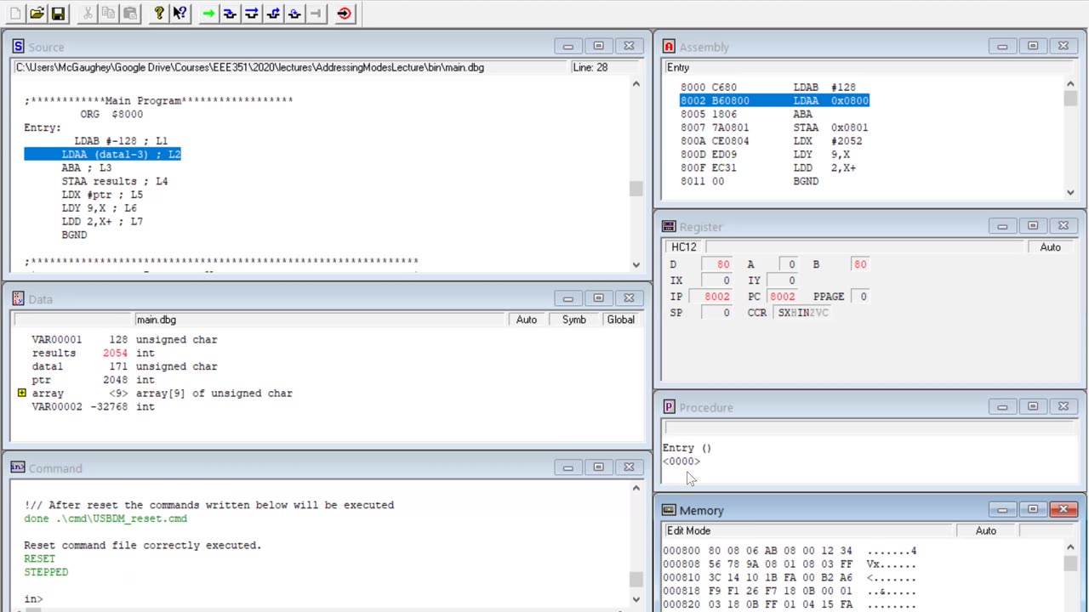Click the Procedure window P icon
This screenshot has height=612, width=1089.
coord(669,407)
